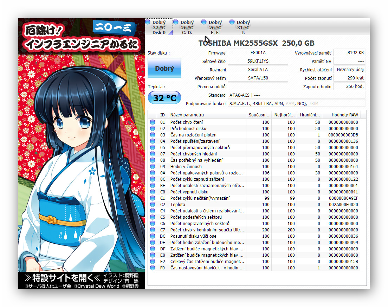Click status icon for row F0

coord(153,268)
